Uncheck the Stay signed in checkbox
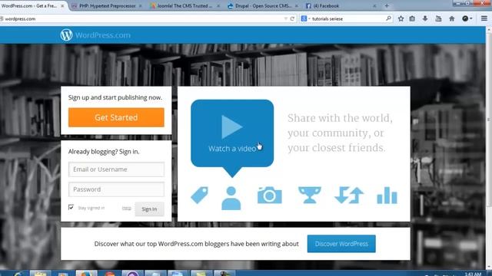Image resolution: width=492 pixels, height=276 pixels. pyautogui.click(x=71, y=208)
